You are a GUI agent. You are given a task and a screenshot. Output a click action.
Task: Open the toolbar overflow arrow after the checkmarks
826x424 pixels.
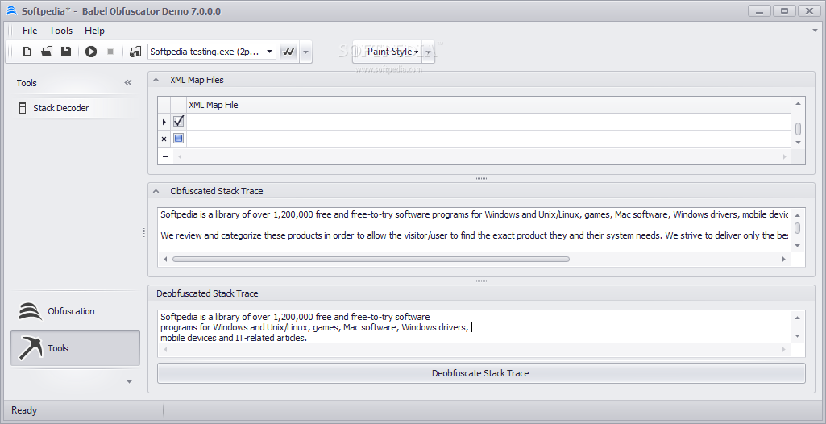coord(306,52)
